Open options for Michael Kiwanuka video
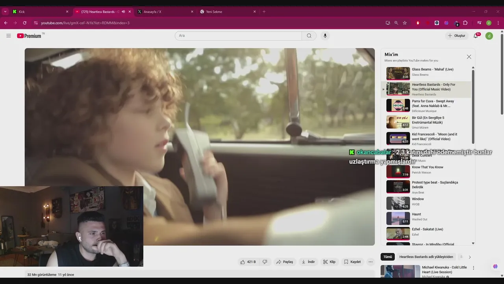The height and width of the screenshot is (284, 504). (x=473, y=268)
